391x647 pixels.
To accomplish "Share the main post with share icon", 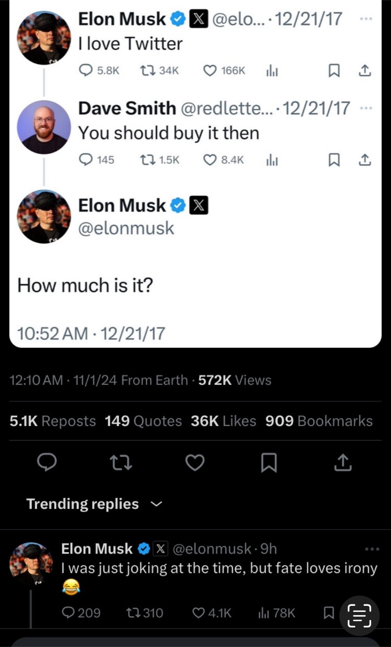I will coord(343,462).
